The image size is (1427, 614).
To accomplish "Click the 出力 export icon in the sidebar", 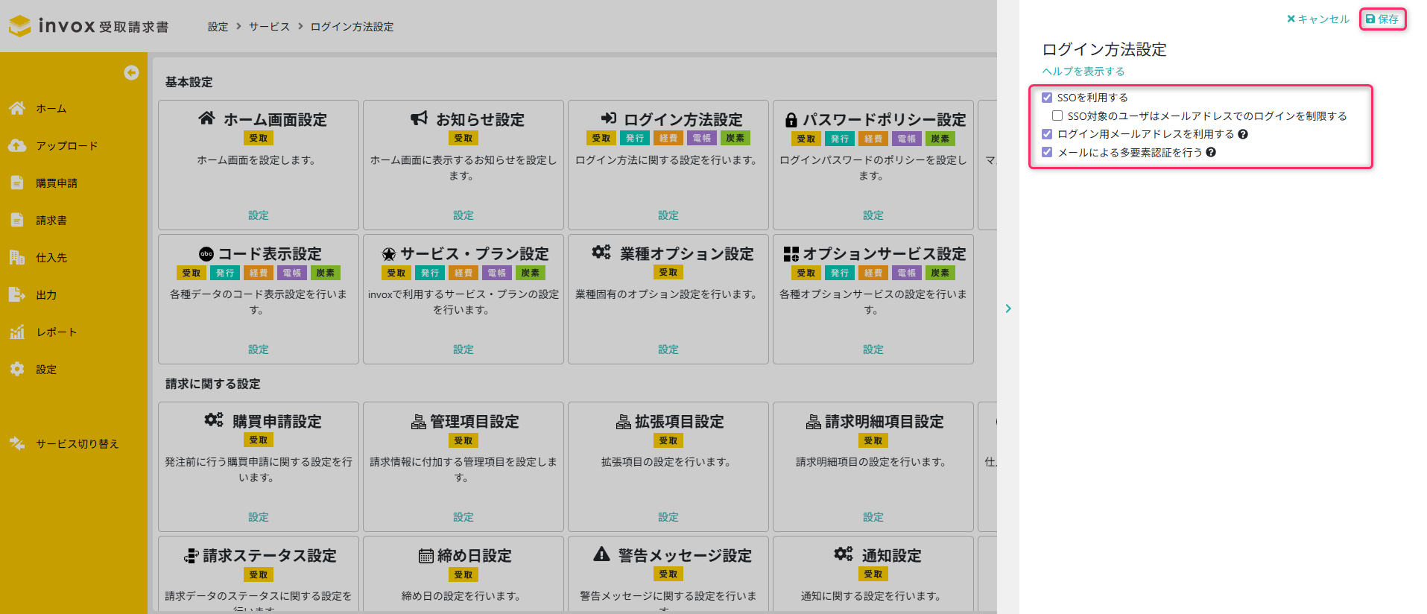I will pyautogui.click(x=17, y=294).
